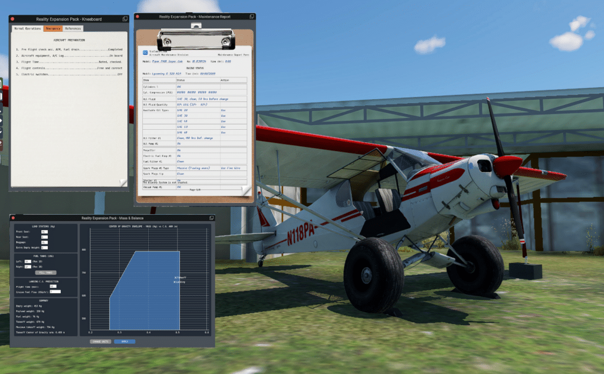604x374 pixels.
Task: Close the Mass & Balance window
Action: [13, 218]
